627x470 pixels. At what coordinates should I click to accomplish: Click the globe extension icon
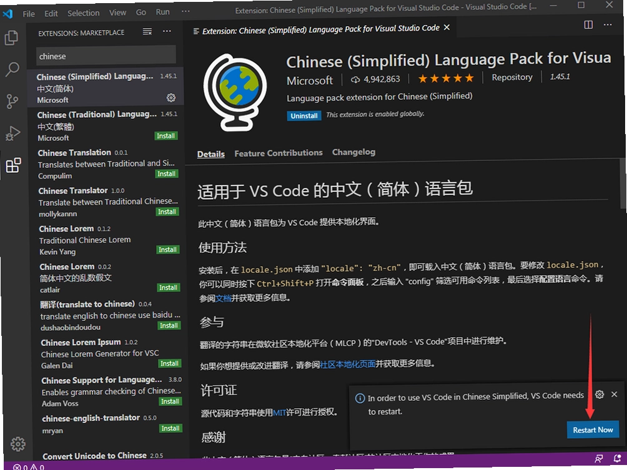pyautogui.click(x=235, y=92)
